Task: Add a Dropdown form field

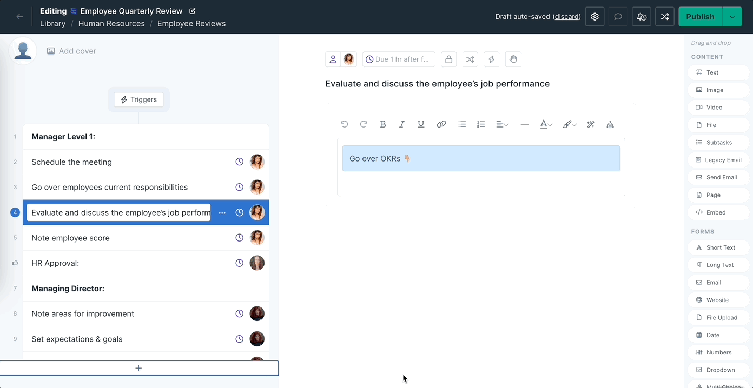Action: (x=719, y=370)
